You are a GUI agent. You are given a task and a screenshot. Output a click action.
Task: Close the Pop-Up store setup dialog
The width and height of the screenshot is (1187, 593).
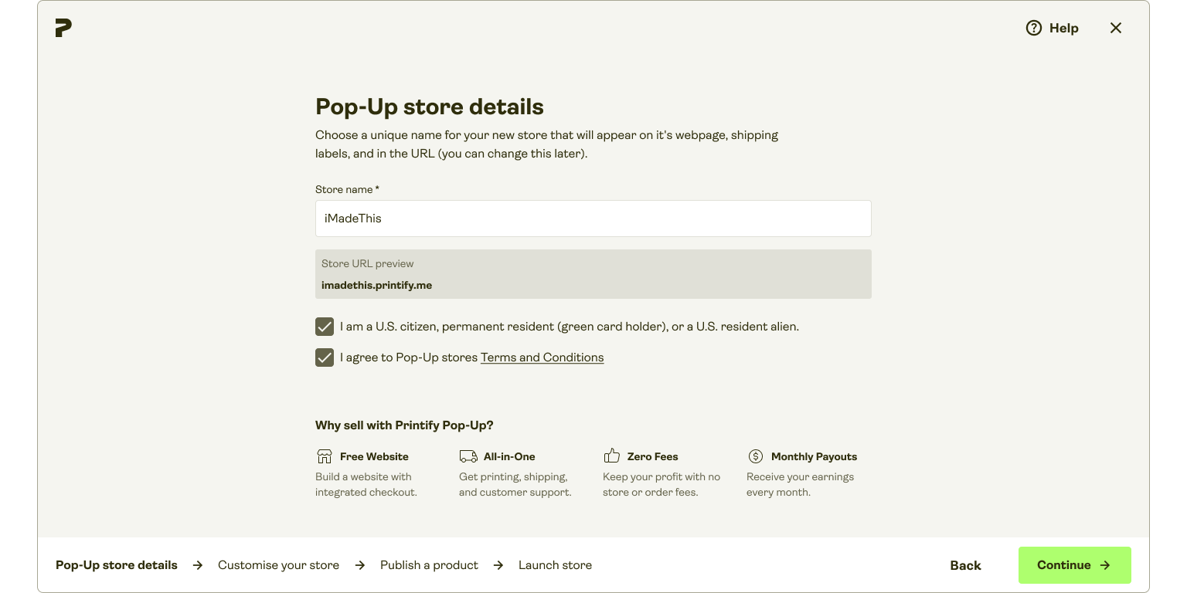[1116, 28]
